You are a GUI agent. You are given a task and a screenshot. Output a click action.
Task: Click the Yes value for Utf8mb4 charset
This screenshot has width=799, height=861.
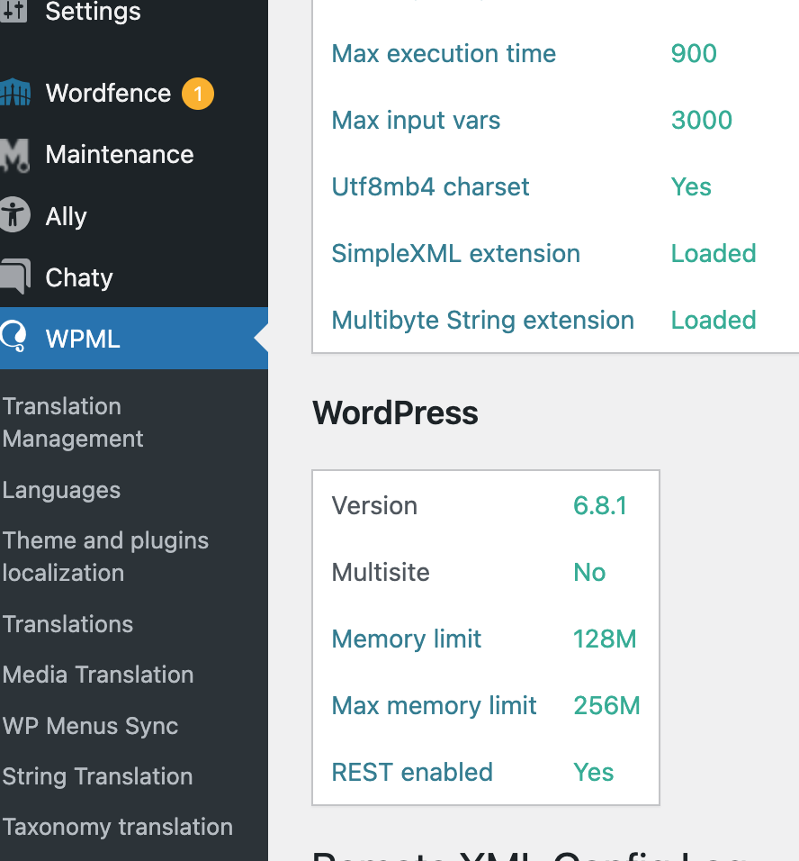pos(691,186)
